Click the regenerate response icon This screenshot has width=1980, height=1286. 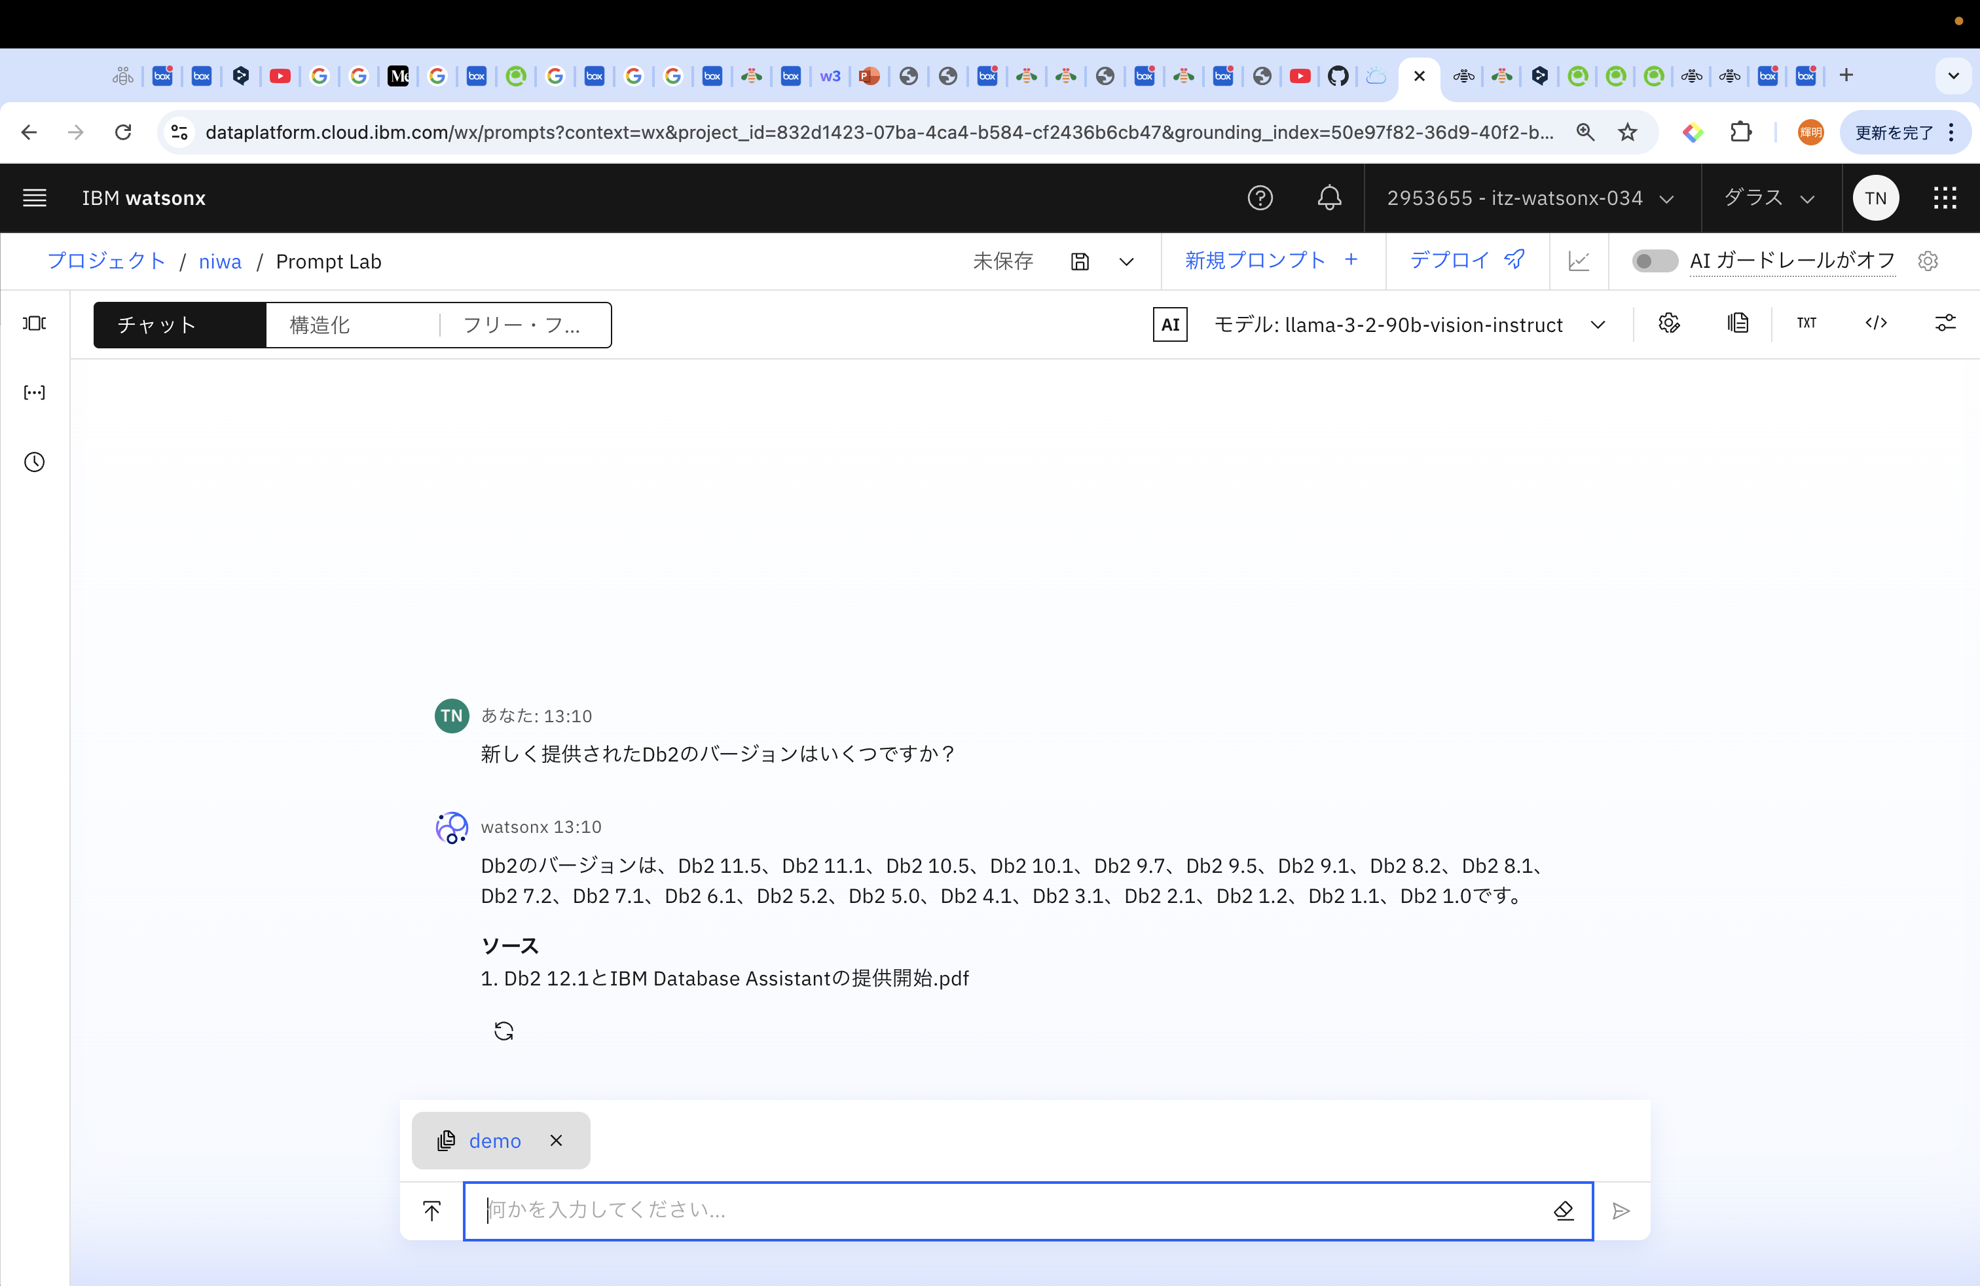[504, 1031]
